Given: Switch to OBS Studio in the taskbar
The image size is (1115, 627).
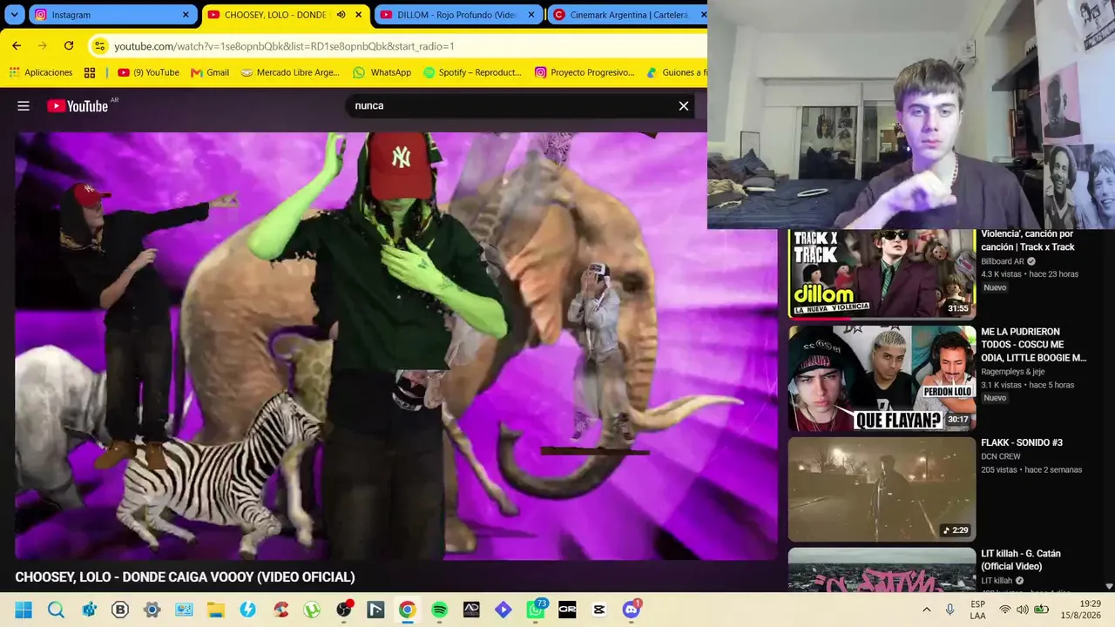Looking at the screenshot, I should 344,610.
